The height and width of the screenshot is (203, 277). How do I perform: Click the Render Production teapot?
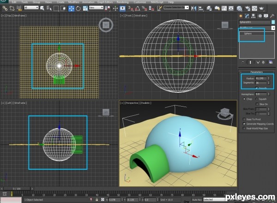[261, 8]
